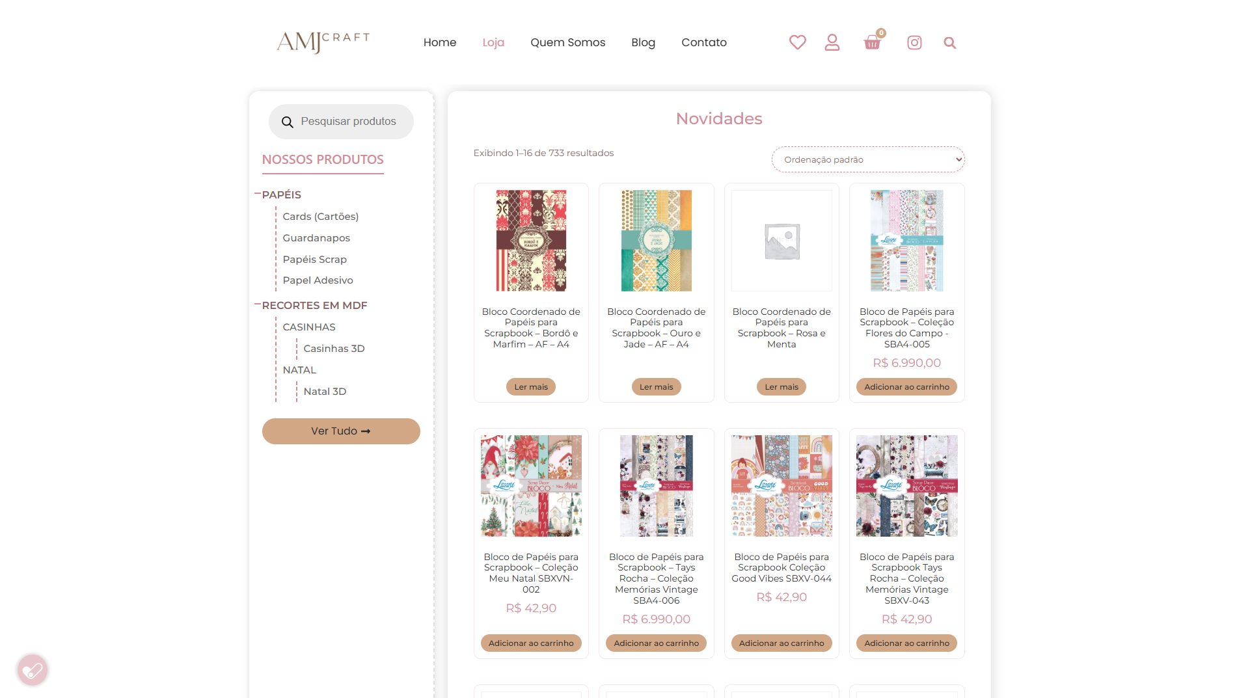Open the Natal 3D subcategory
Image resolution: width=1237 pixels, height=698 pixels.
[x=325, y=392]
